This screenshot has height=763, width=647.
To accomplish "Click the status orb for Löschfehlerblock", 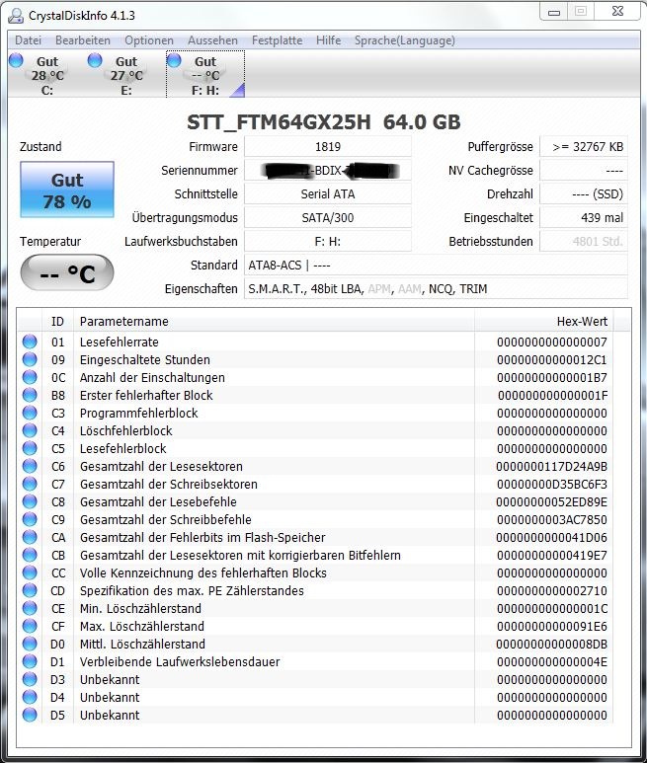I will click(x=30, y=430).
